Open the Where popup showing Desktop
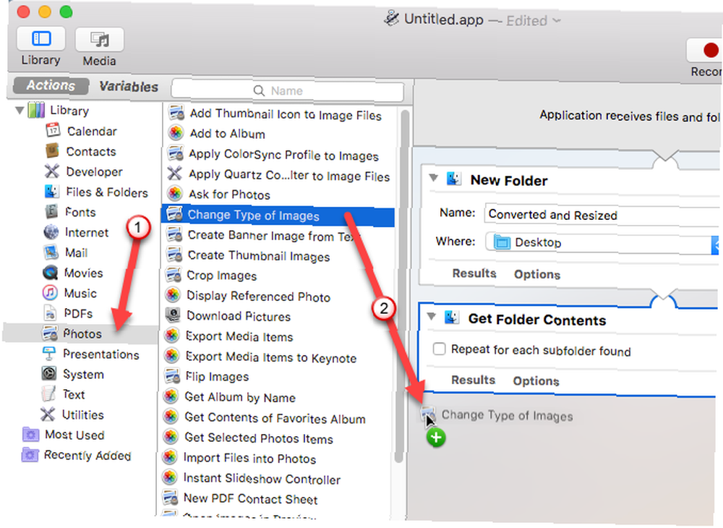This screenshot has height=528, width=723. click(x=603, y=243)
